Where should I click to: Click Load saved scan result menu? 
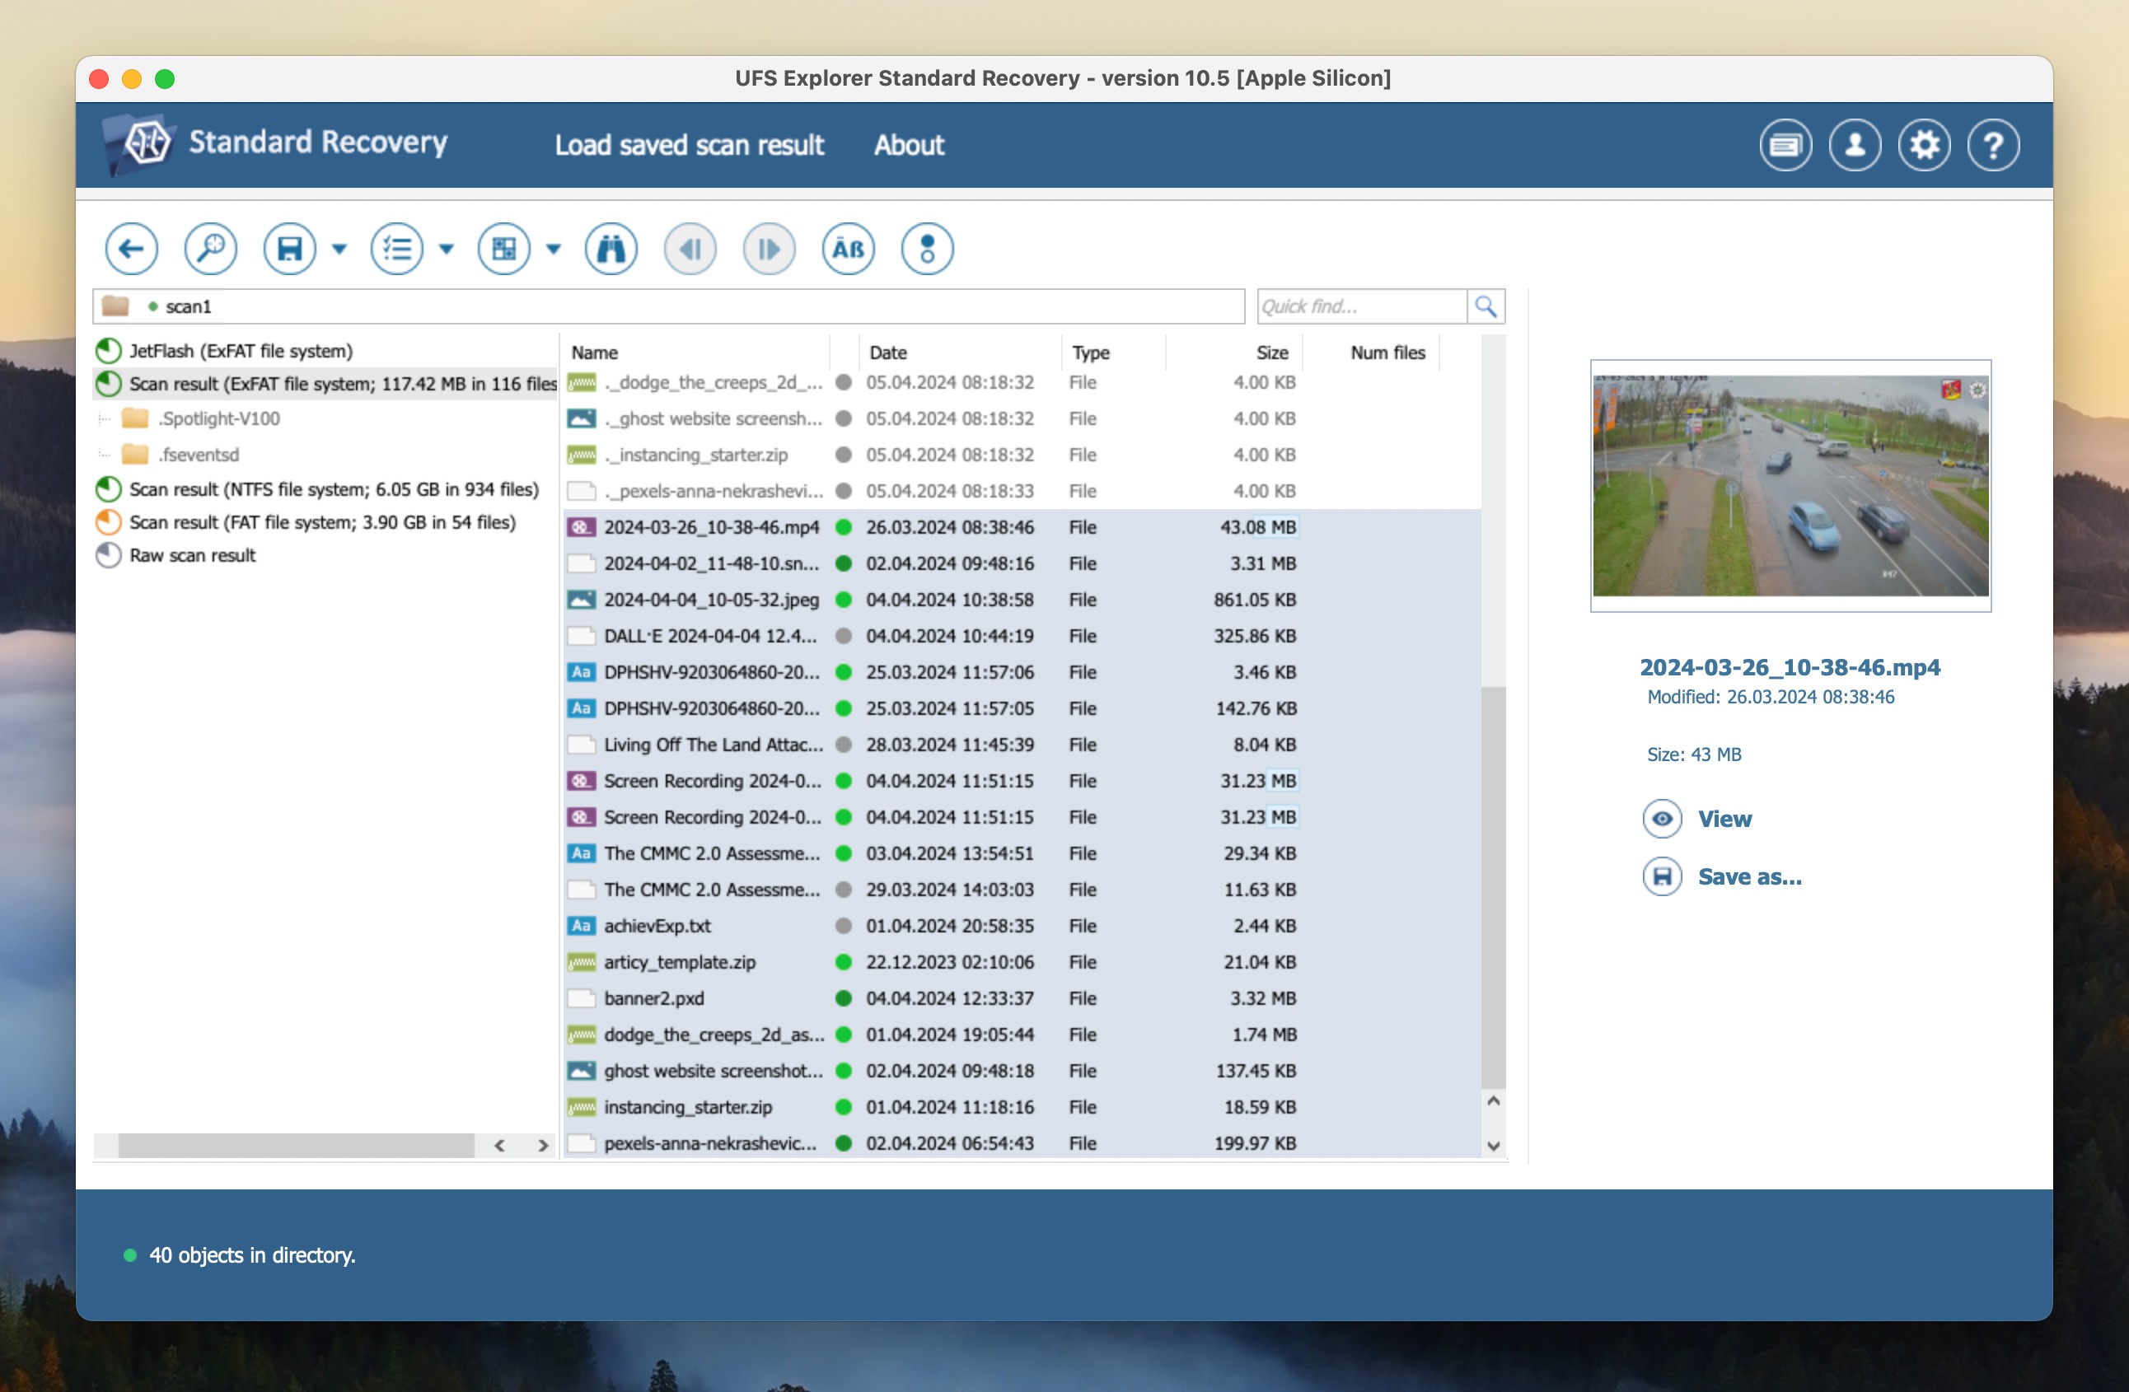pos(689,144)
